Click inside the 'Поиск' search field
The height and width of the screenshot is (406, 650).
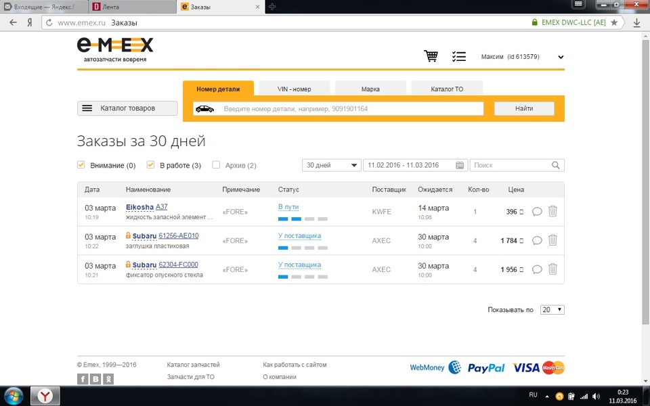[x=511, y=164]
